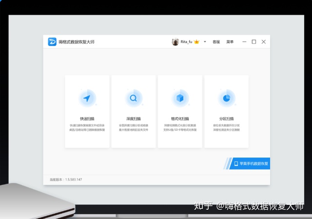Screen dimensions: 312x219
Task: Click the 快速扫描 card description text
Action: [x=87, y=128]
